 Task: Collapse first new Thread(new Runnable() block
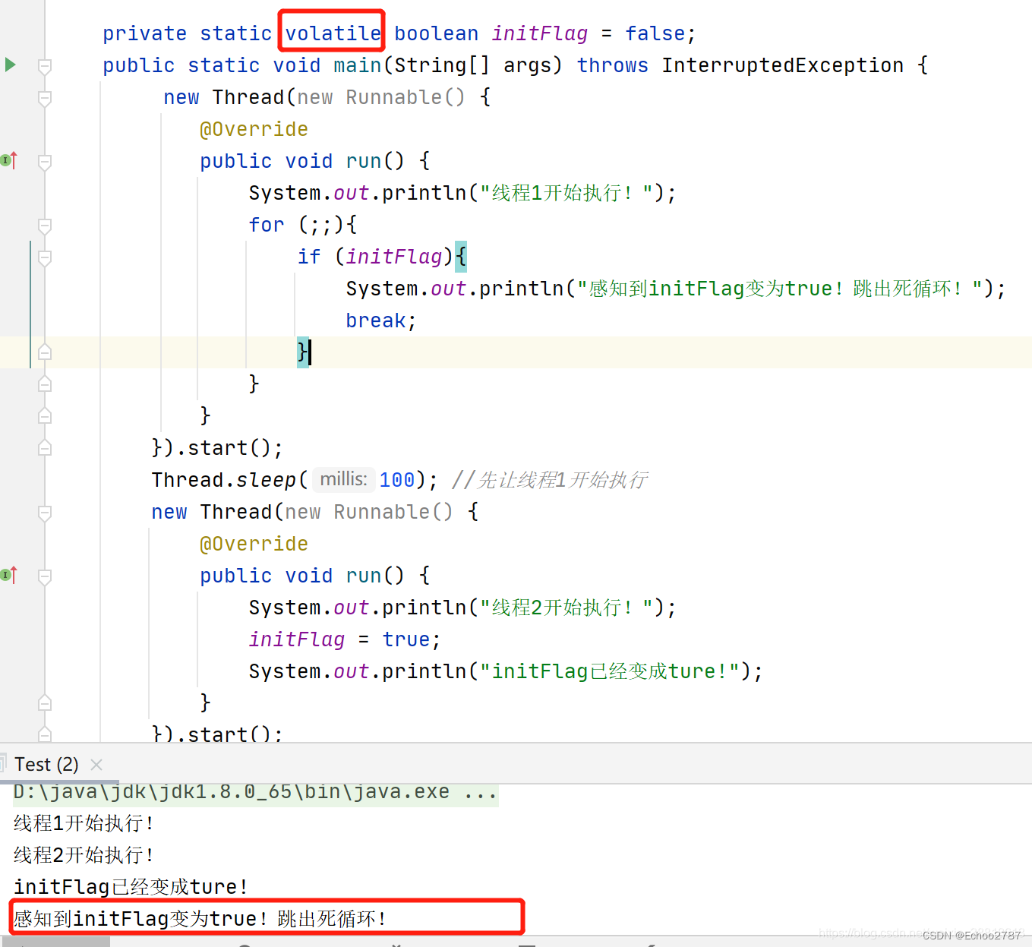45,98
